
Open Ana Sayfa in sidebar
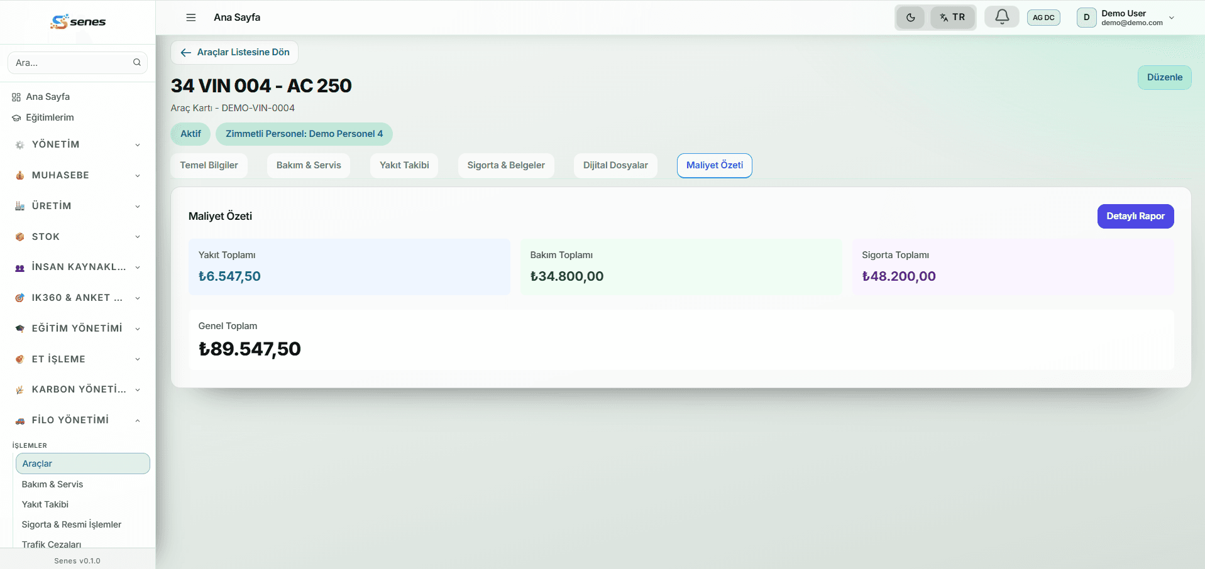[48, 97]
